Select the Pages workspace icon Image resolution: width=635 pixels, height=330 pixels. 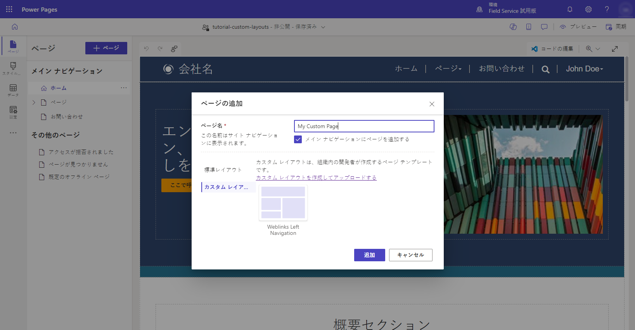13,46
